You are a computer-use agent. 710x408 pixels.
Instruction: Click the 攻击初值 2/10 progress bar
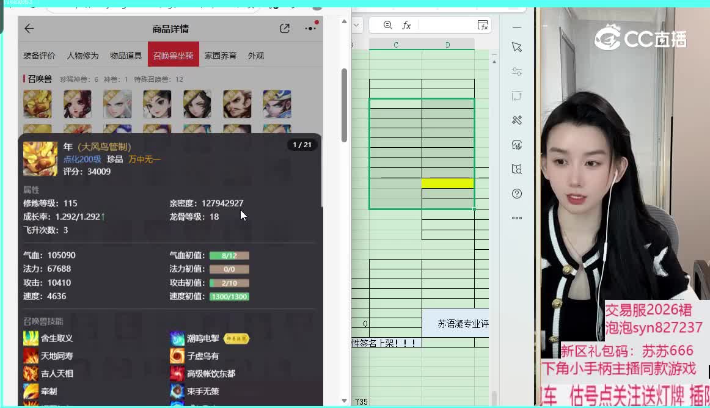tap(229, 283)
